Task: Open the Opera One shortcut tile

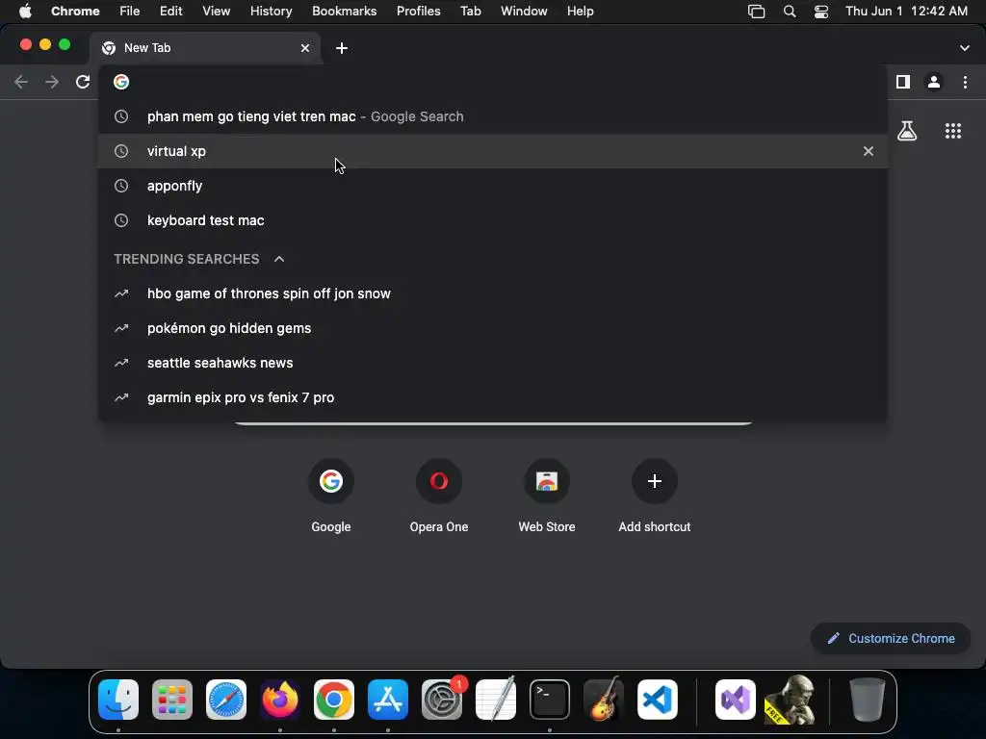Action: 439,497
